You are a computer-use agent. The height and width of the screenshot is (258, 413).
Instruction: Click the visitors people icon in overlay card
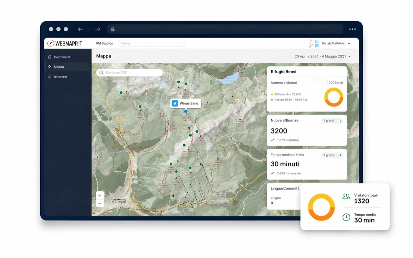[x=346, y=197]
